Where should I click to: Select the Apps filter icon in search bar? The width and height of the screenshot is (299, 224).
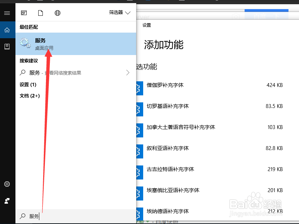tap(24, 13)
